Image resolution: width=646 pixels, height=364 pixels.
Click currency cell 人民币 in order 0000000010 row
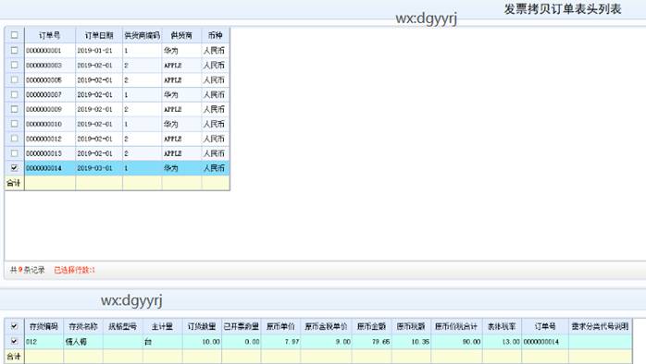[216, 124]
